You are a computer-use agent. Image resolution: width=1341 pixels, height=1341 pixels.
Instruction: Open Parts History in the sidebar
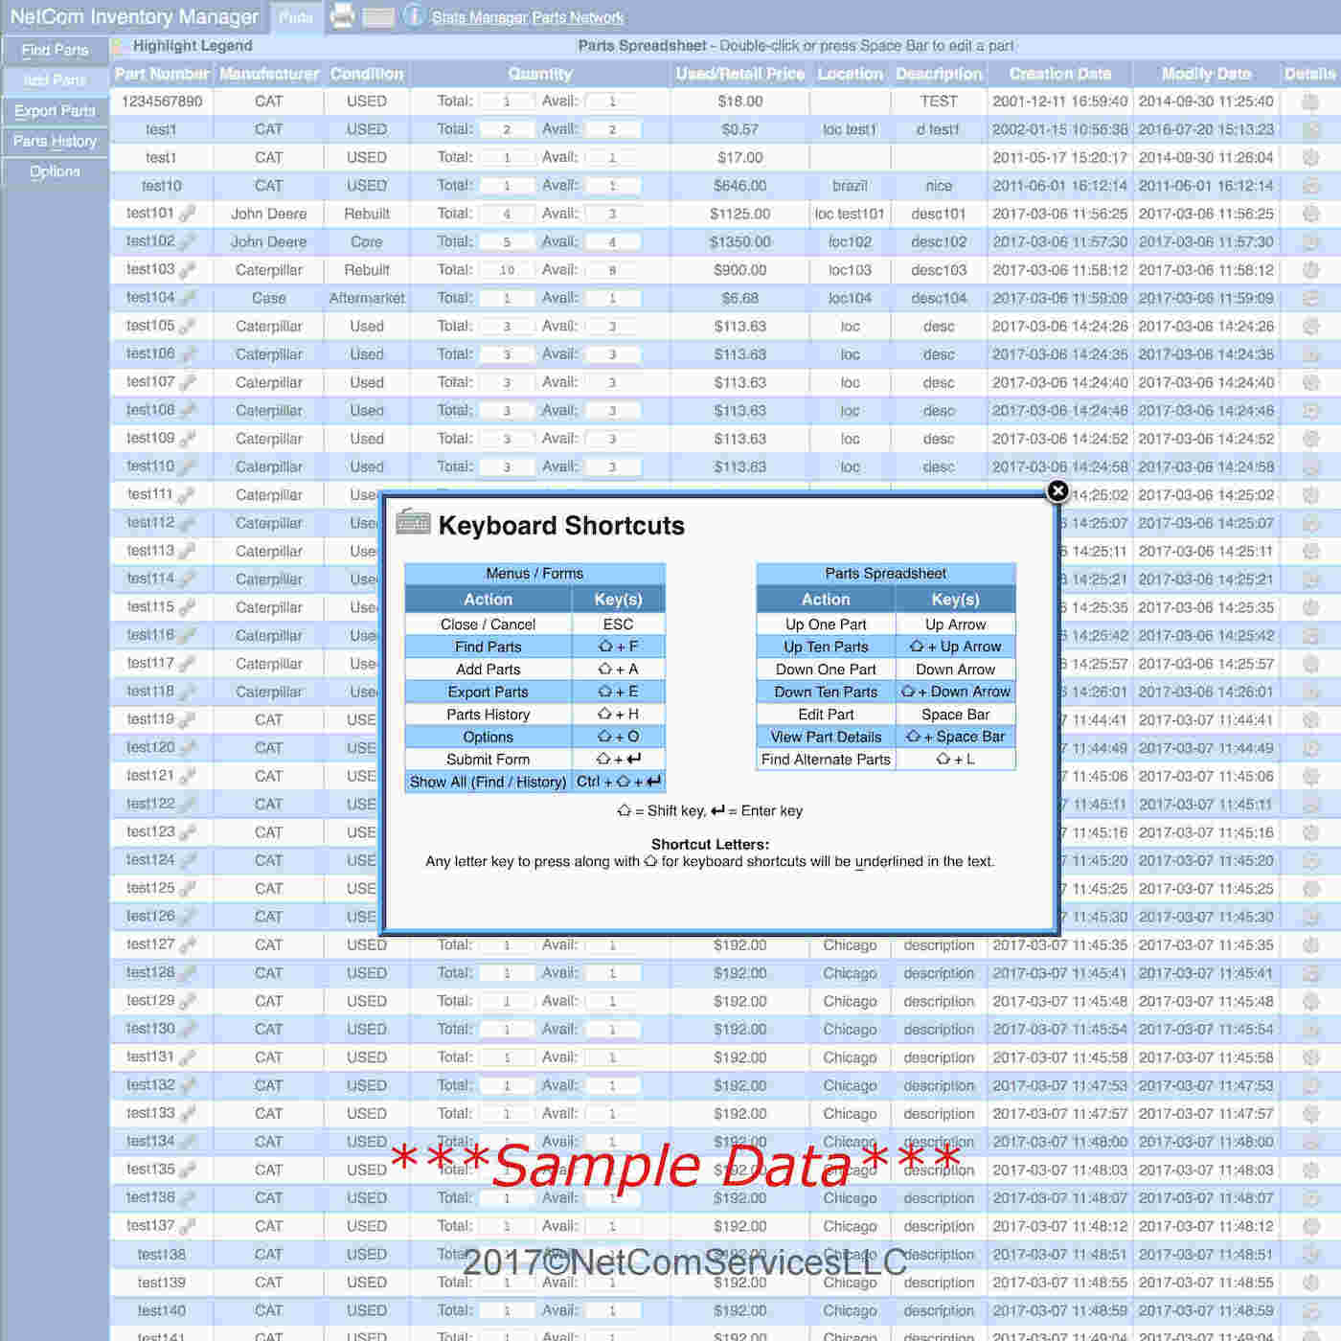click(55, 142)
